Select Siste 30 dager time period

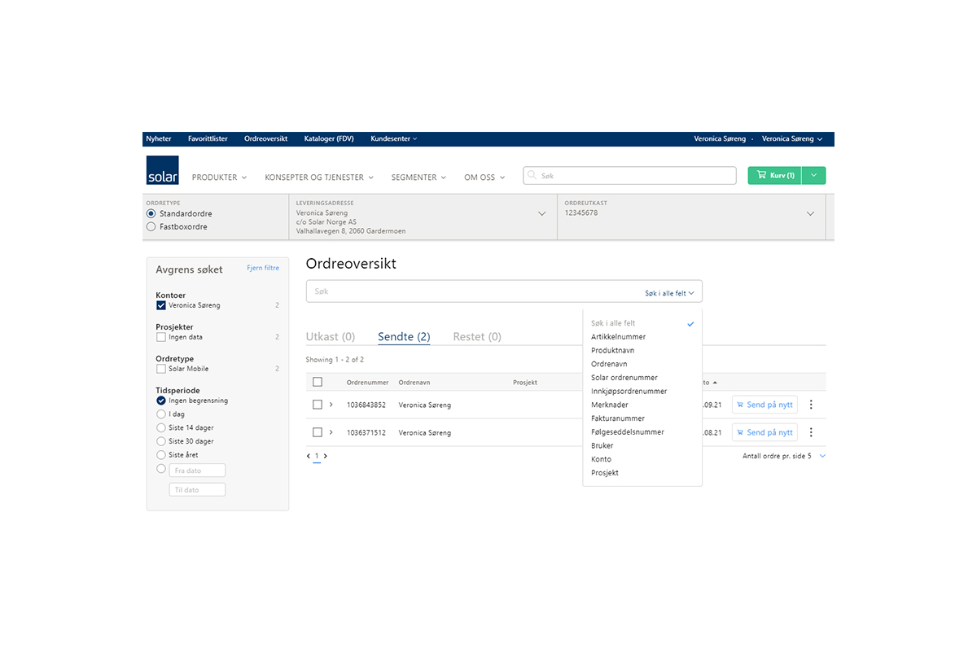pos(161,441)
